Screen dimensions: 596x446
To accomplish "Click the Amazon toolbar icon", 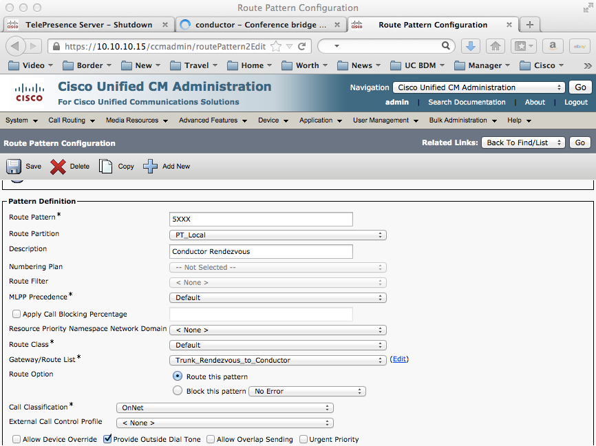I will click(553, 46).
